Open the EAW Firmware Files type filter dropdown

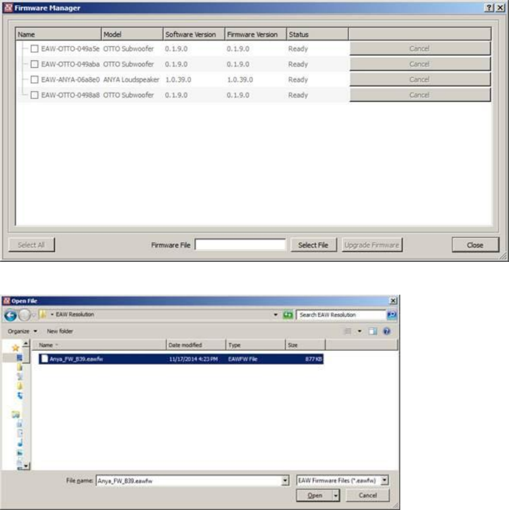click(384, 480)
